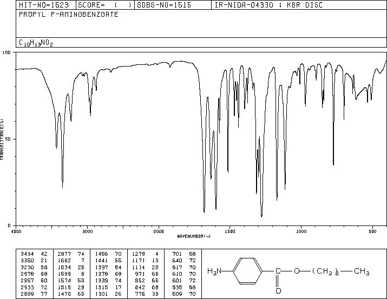Select the 1397 peak table entry

(108, 268)
